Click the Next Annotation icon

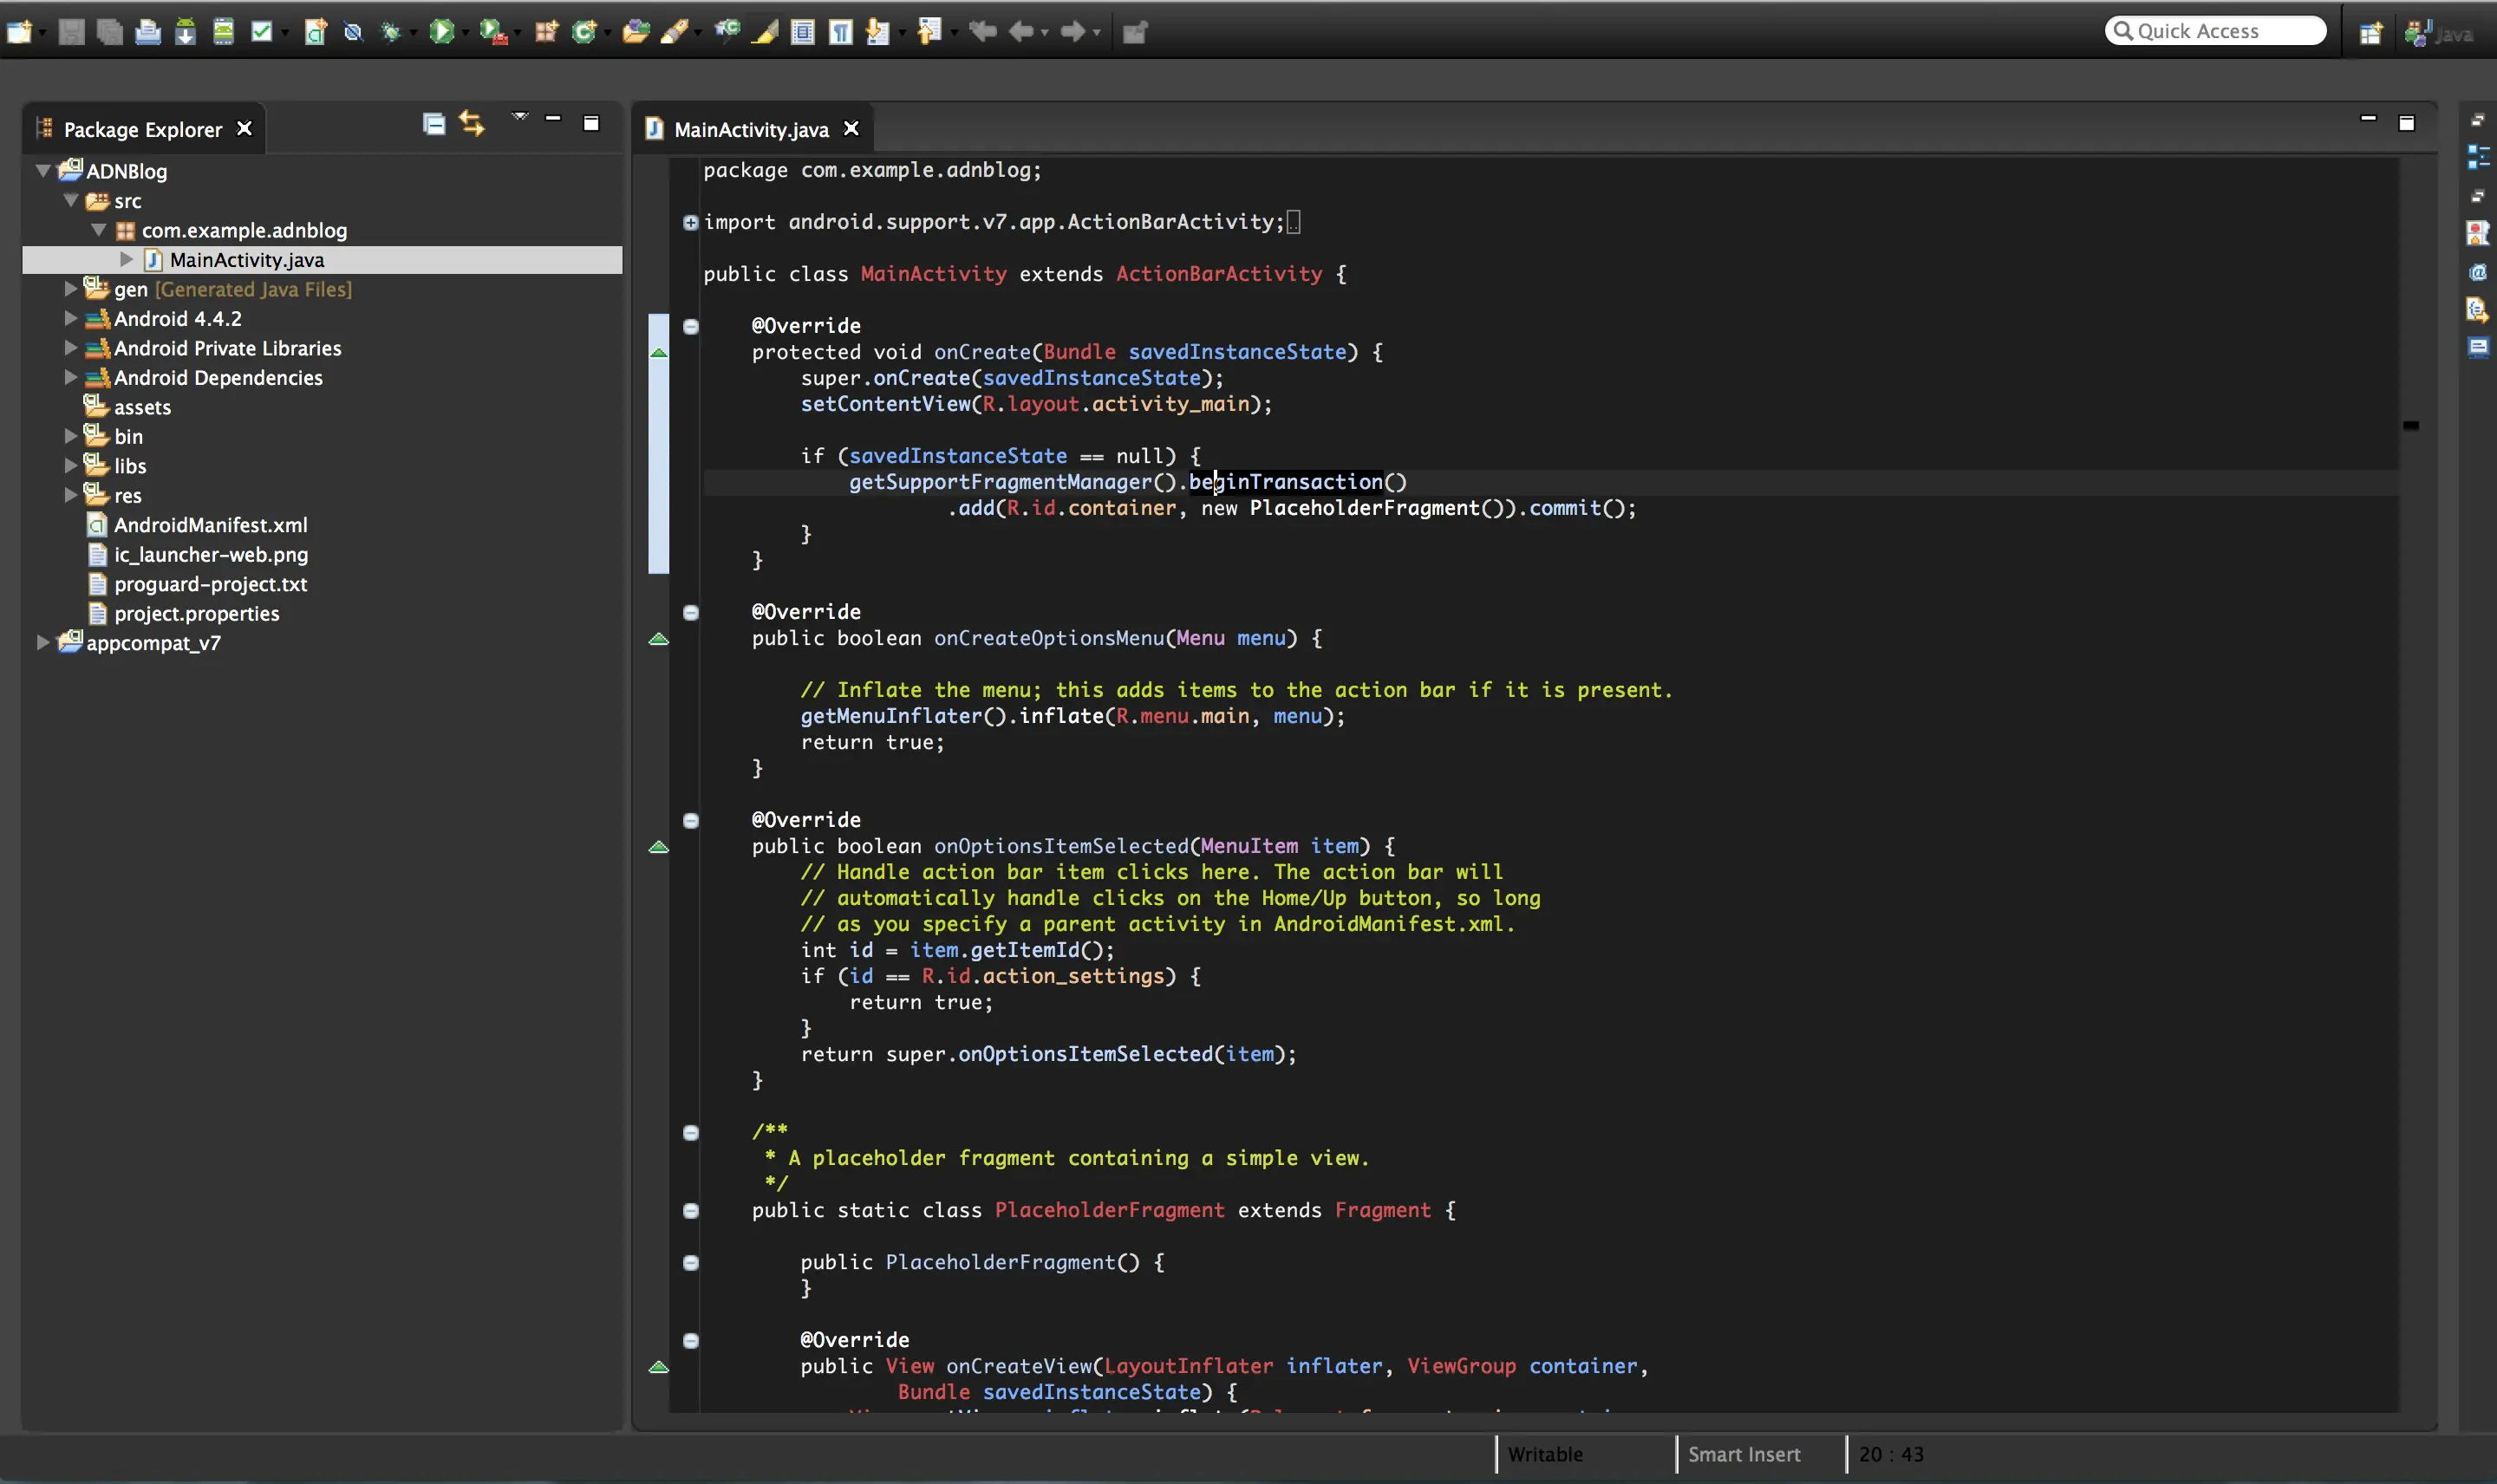(x=877, y=32)
